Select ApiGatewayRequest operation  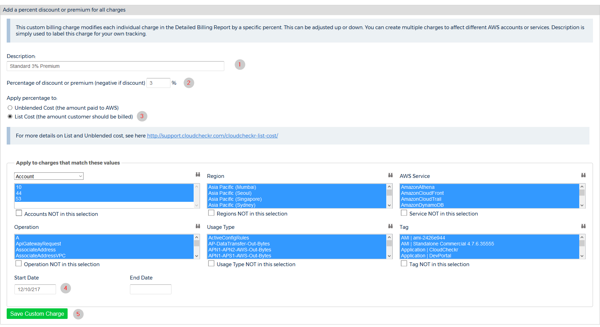tap(104, 244)
